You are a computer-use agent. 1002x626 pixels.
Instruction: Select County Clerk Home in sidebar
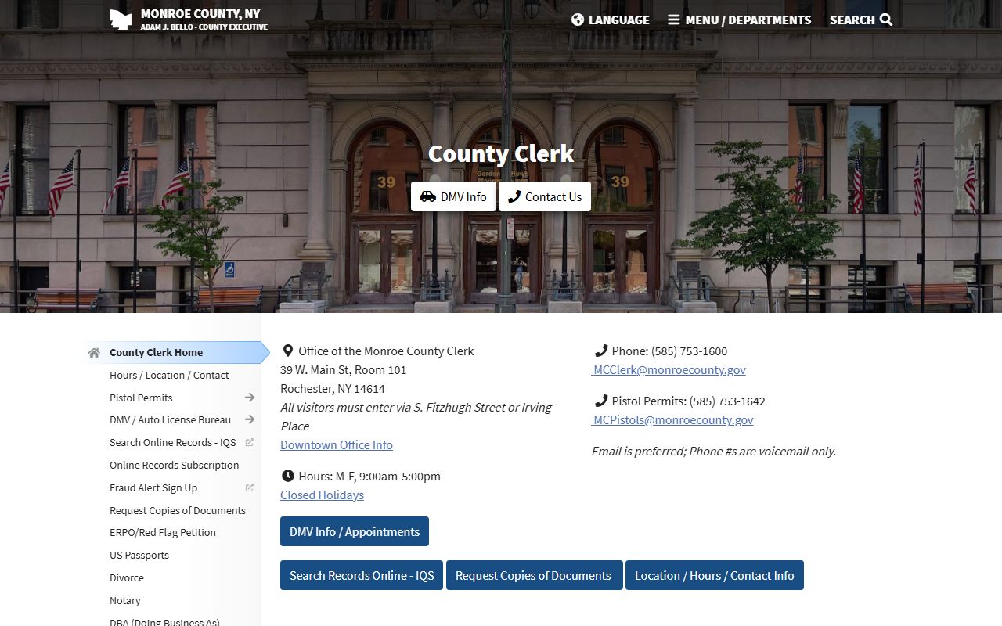point(156,352)
